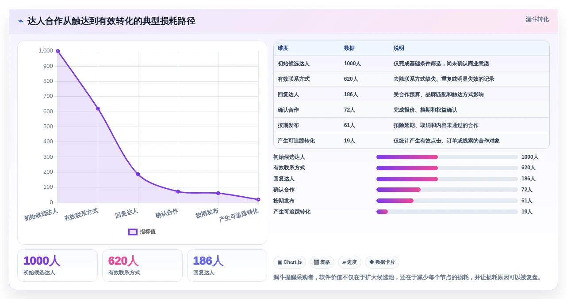Viewport: 567px width, 299px height.
Task: Click the 按期发布 progress bar
Action: pyautogui.click(x=447, y=201)
